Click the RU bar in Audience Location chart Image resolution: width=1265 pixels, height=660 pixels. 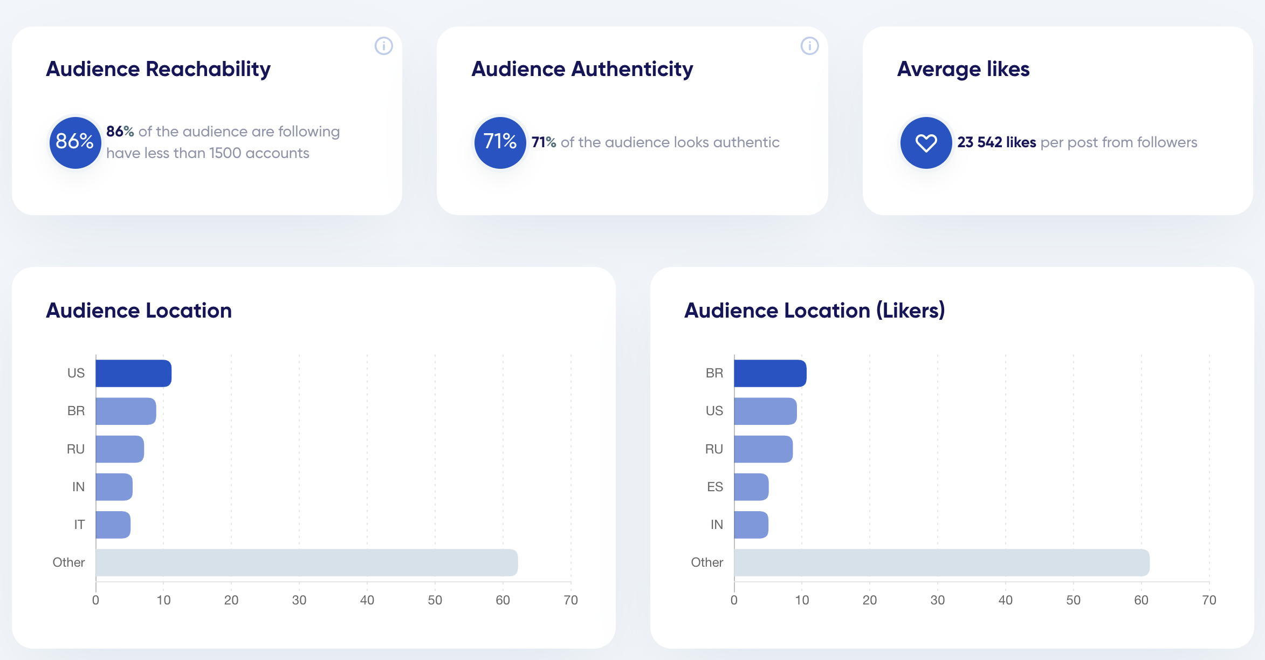tap(120, 449)
